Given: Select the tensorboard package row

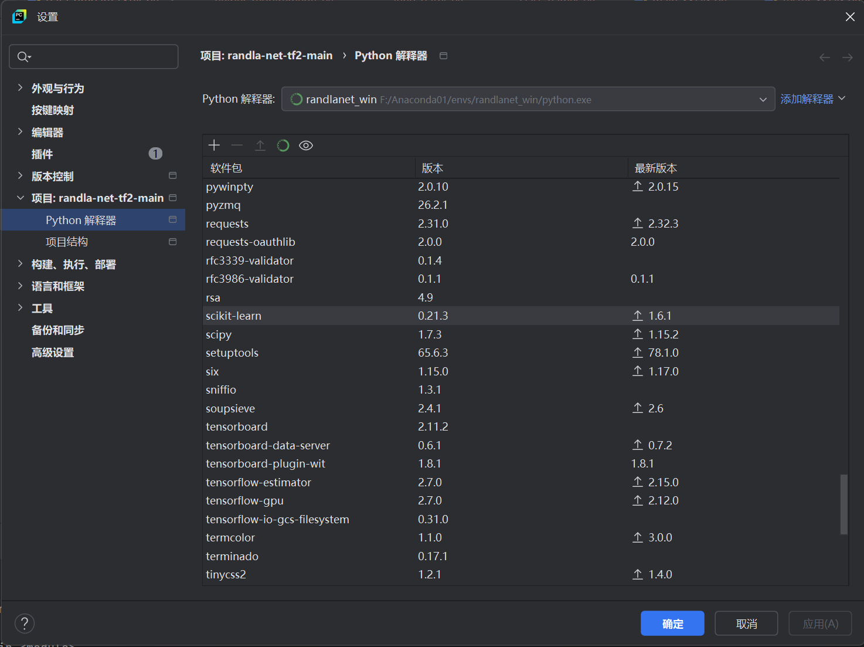Looking at the screenshot, I should 521,426.
